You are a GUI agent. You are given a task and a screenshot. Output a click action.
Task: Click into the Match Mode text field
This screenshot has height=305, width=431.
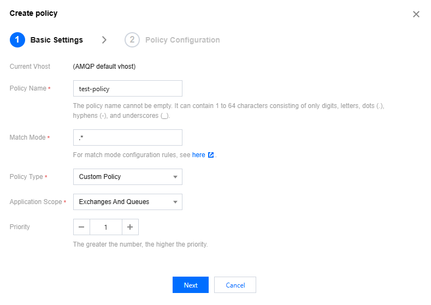pos(127,137)
